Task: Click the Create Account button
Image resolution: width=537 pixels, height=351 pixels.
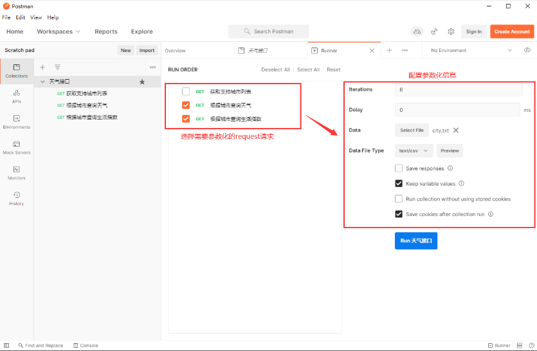Action: point(512,32)
